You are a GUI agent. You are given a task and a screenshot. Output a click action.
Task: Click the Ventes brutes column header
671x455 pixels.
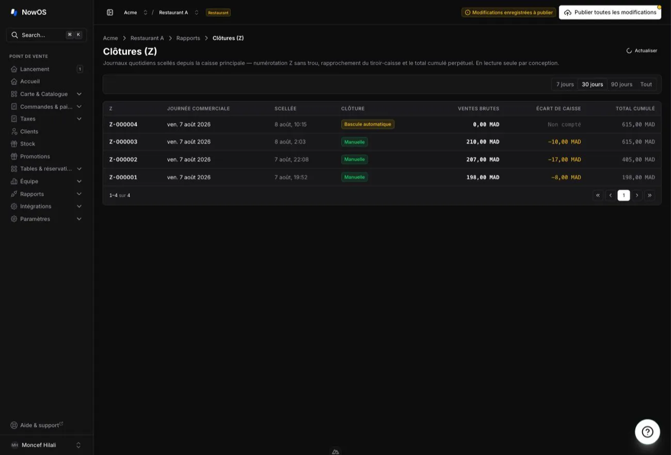click(x=478, y=108)
